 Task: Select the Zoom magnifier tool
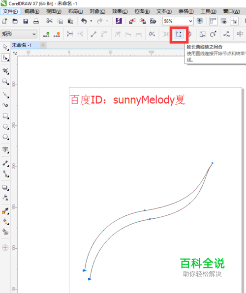tap(5, 82)
